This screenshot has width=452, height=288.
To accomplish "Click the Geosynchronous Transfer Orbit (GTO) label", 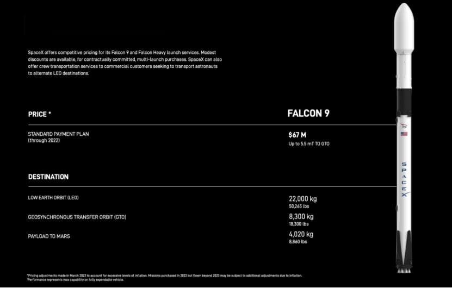I will (77, 217).
